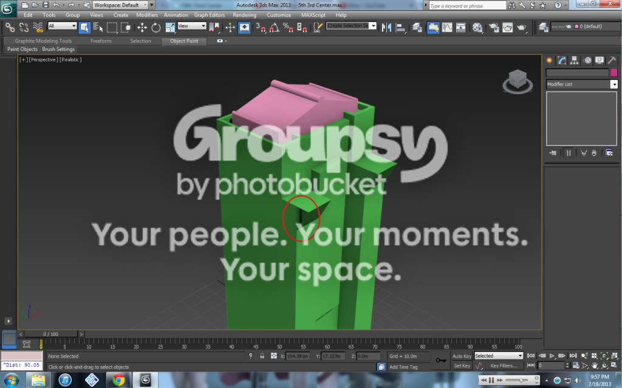Toggle Percent Snap
This screenshot has height=388, width=622.
tap(288, 27)
